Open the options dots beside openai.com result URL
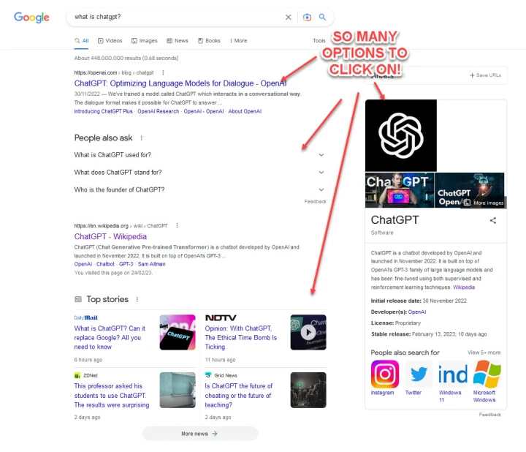 (x=163, y=72)
